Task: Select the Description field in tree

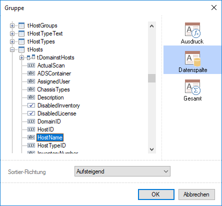Action: coord(50,97)
